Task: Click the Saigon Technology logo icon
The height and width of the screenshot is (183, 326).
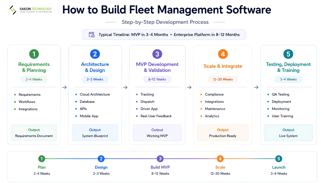Action: 13,10
